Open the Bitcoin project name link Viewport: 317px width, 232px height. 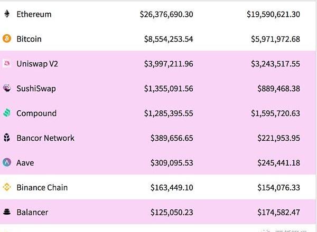click(x=29, y=39)
